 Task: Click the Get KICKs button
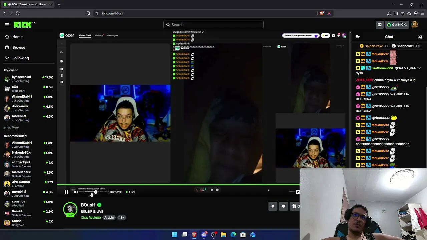coord(397,25)
